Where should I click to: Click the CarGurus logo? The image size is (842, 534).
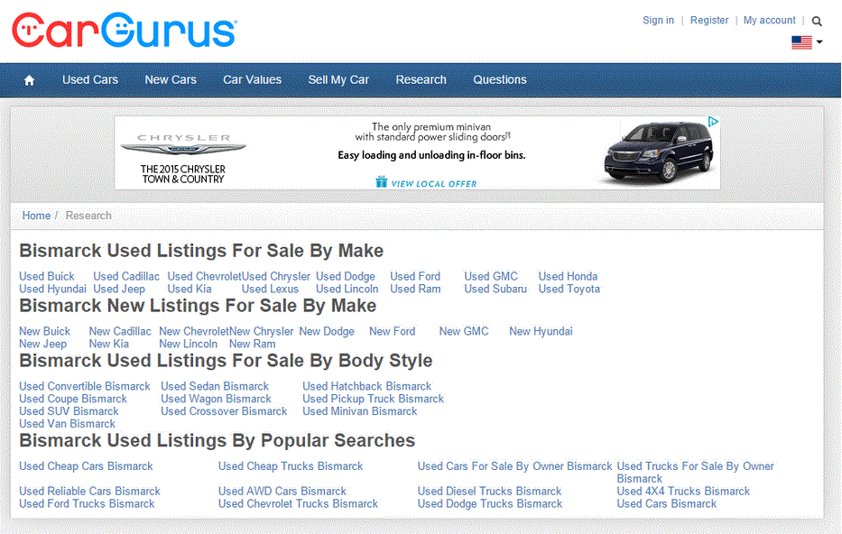click(x=125, y=30)
